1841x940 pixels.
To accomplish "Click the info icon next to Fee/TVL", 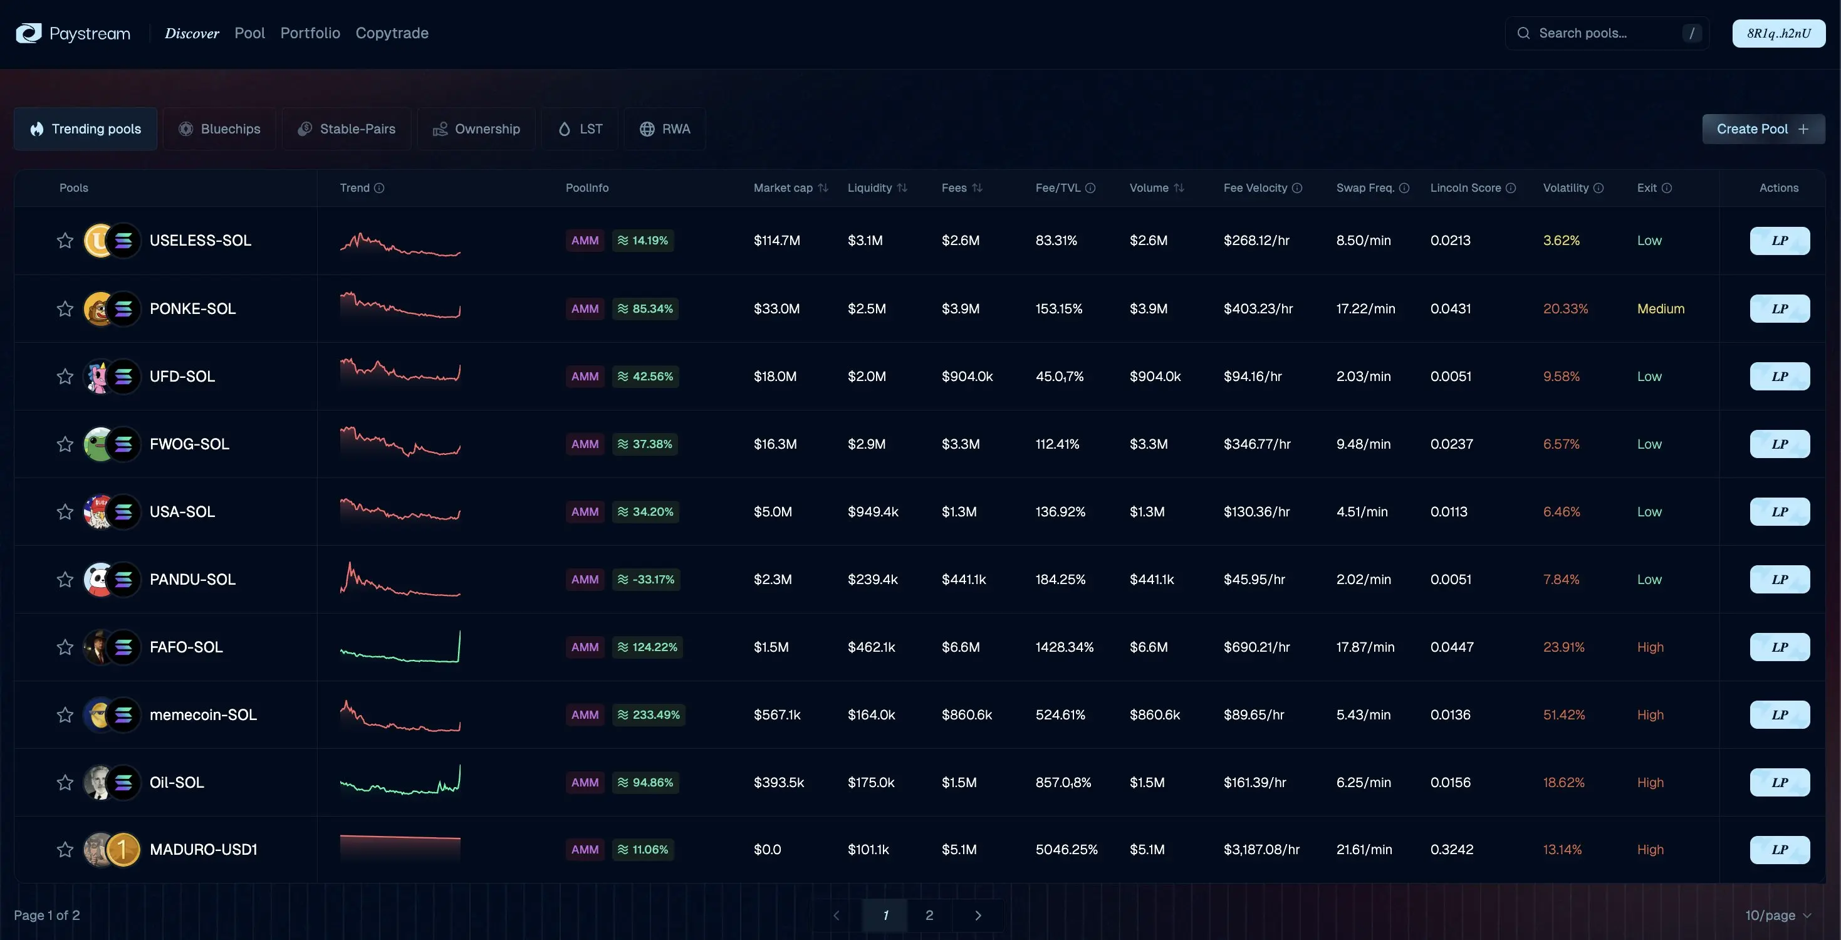I will tap(1090, 188).
